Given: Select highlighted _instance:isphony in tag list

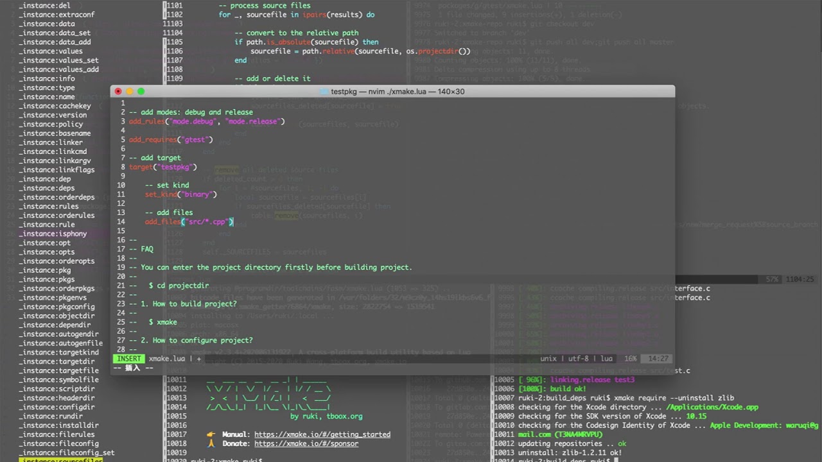Looking at the screenshot, I should tap(53, 234).
